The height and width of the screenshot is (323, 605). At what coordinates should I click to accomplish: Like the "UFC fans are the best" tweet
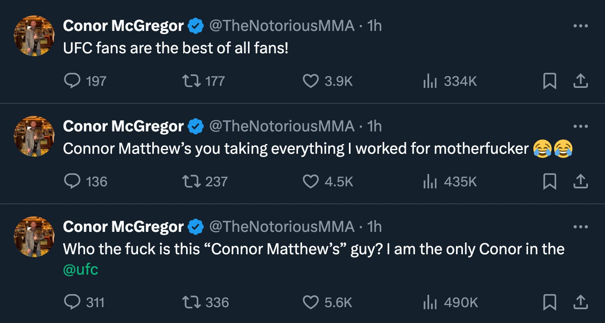(311, 81)
